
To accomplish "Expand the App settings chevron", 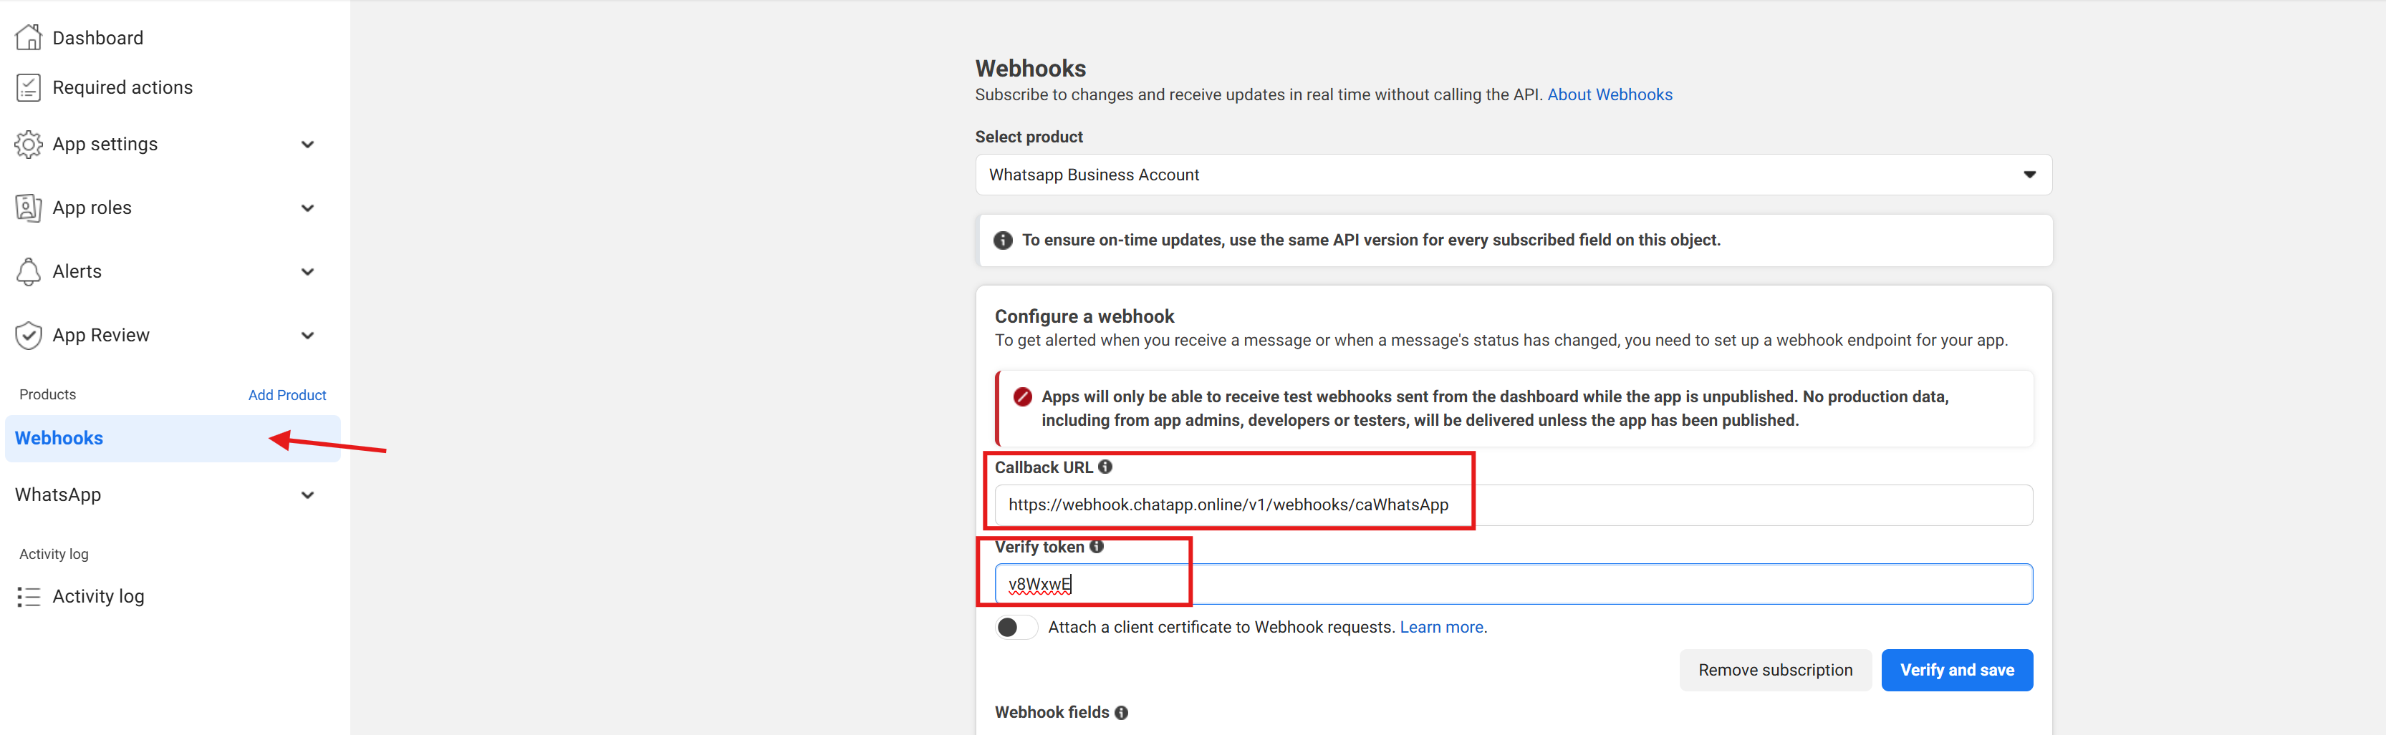I will click(307, 145).
